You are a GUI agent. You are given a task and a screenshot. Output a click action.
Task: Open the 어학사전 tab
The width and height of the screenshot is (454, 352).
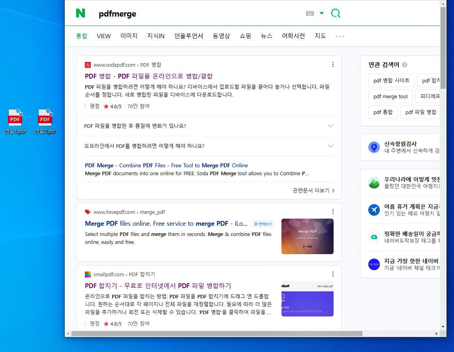[293, 36]
